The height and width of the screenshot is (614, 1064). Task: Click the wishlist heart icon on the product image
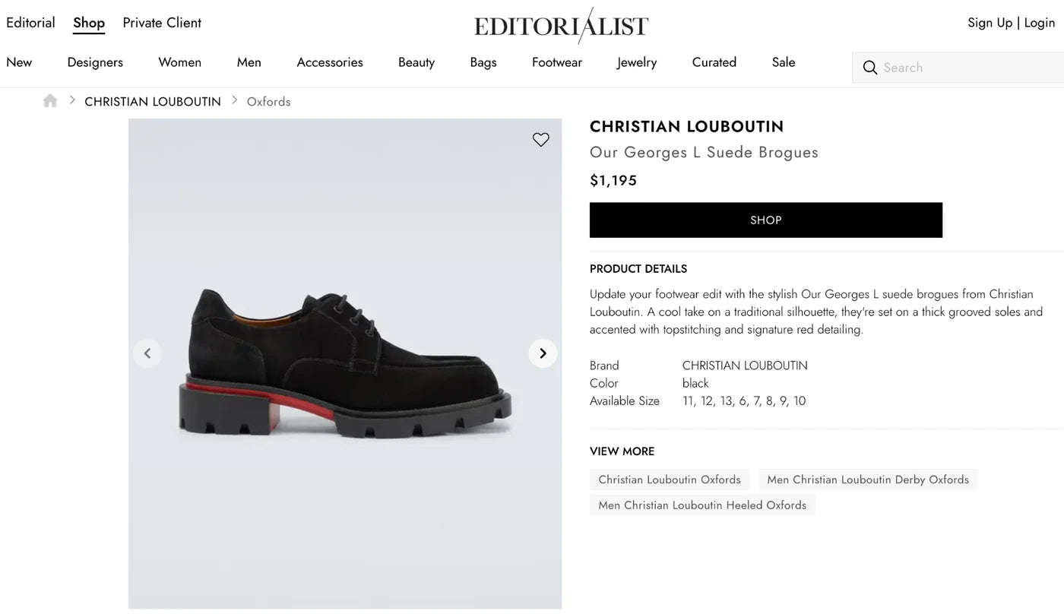click(x=540, y=140)
